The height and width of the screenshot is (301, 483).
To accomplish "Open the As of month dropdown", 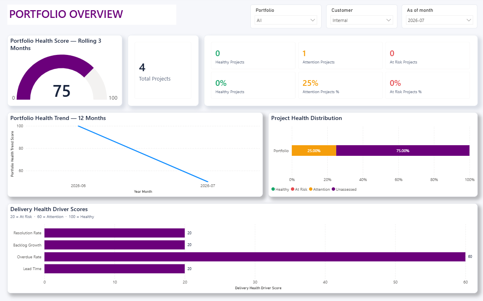I will click(x=439, y=20).
